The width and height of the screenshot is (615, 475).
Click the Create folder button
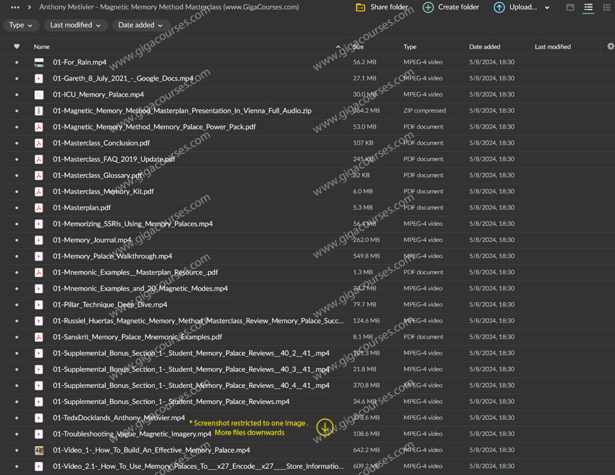coord(451,7)
